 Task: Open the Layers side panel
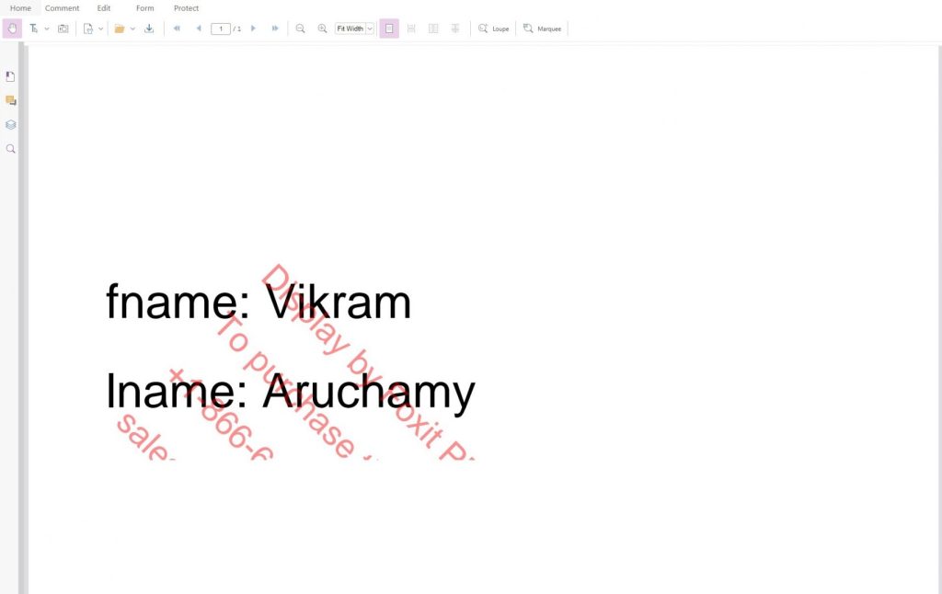(10, 125)
